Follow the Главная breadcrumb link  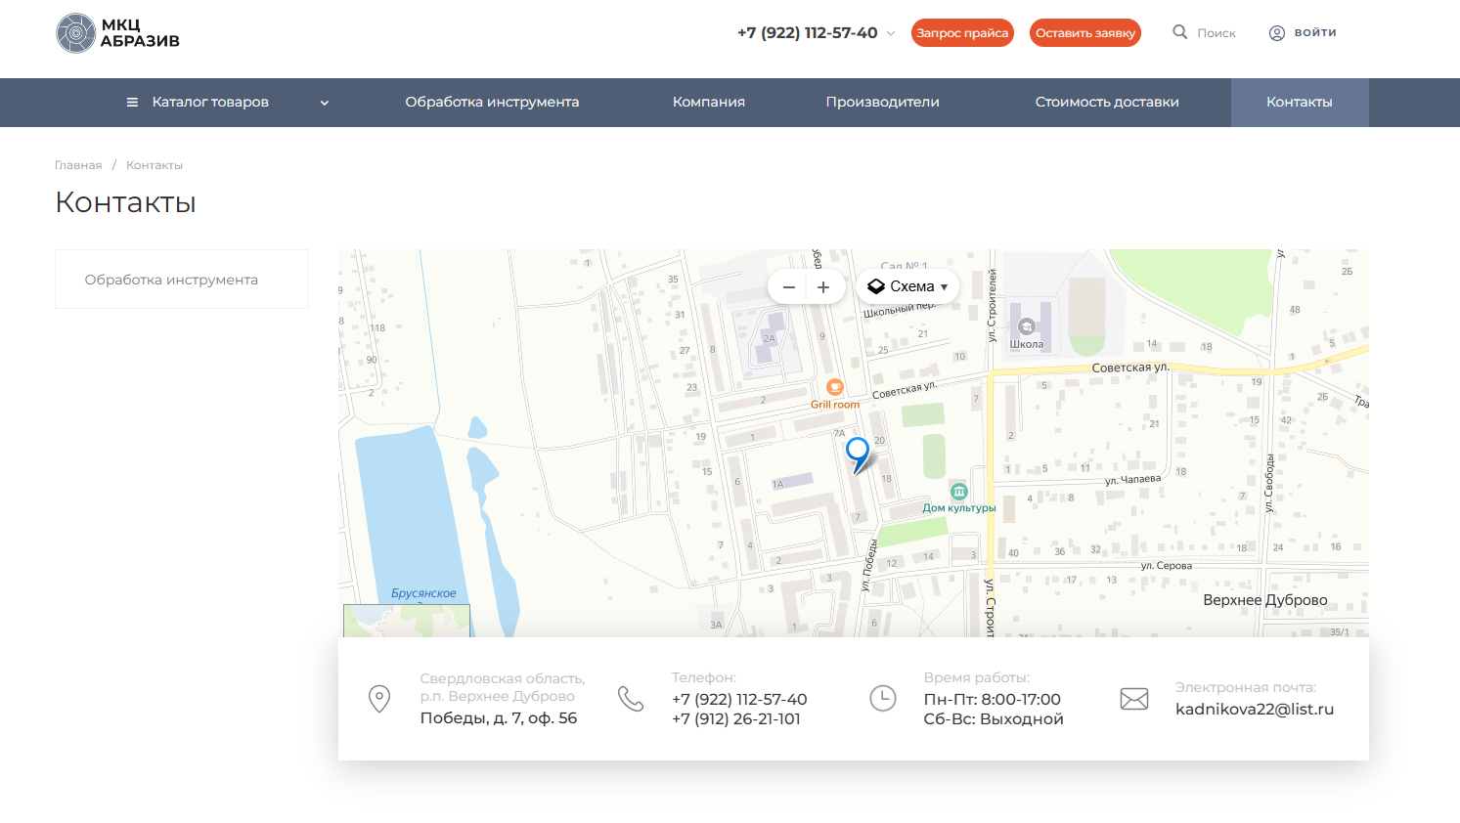coord(78,165)
